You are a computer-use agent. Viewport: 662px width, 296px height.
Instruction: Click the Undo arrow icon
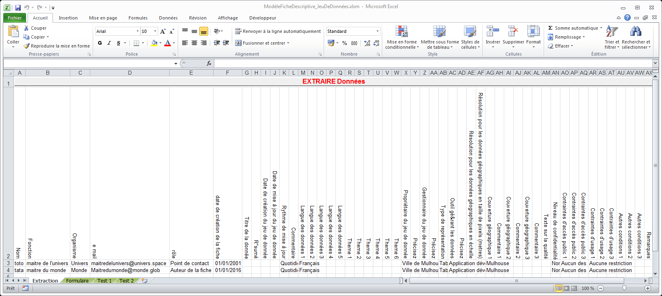point(27,7)
